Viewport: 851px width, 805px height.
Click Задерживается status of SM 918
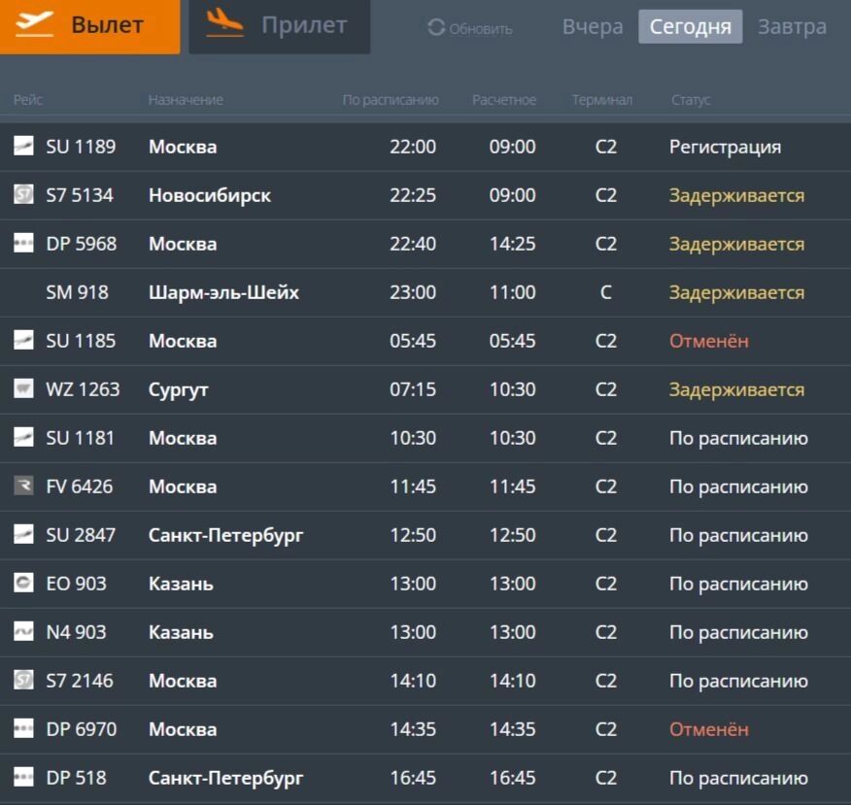click(x=736, y=293)
